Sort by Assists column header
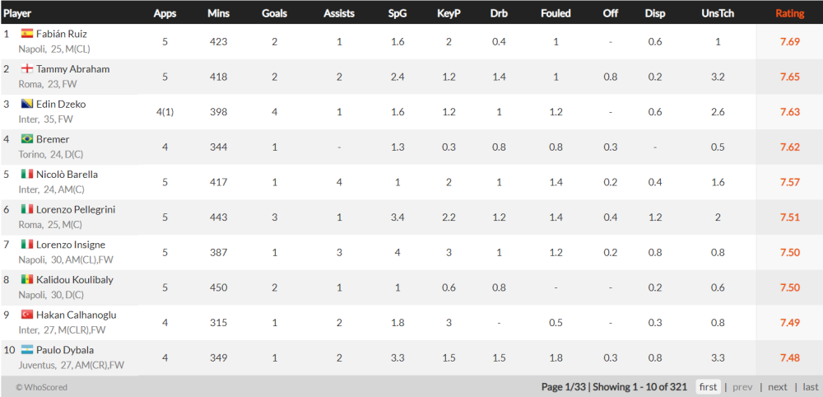 pos(339,14)
